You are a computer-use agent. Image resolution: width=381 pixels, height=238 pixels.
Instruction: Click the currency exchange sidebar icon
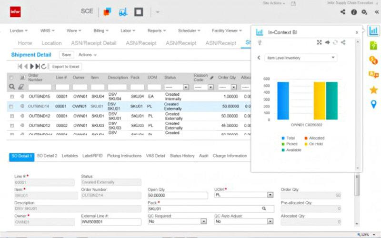pyautogui.click(x=374, y=60)
